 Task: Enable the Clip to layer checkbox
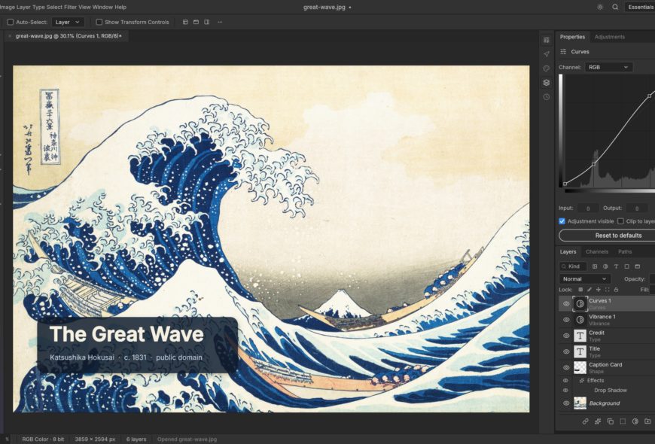click(x=621, y=221)
